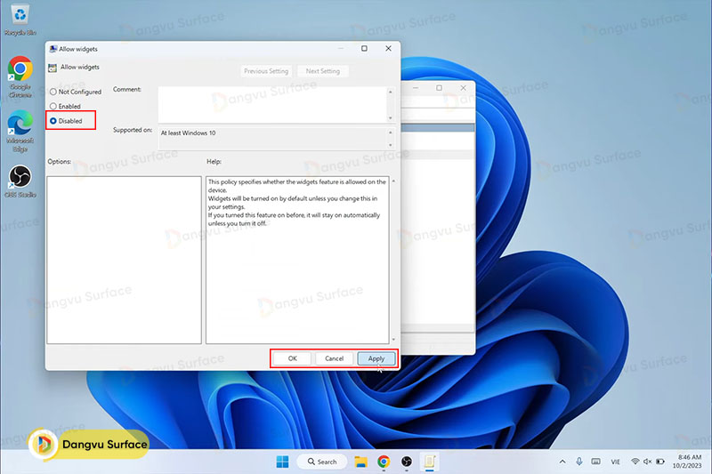Open Google Chrome desktop shortcut
This screenshot has width=712, height=474.
[x=20, y=77]
